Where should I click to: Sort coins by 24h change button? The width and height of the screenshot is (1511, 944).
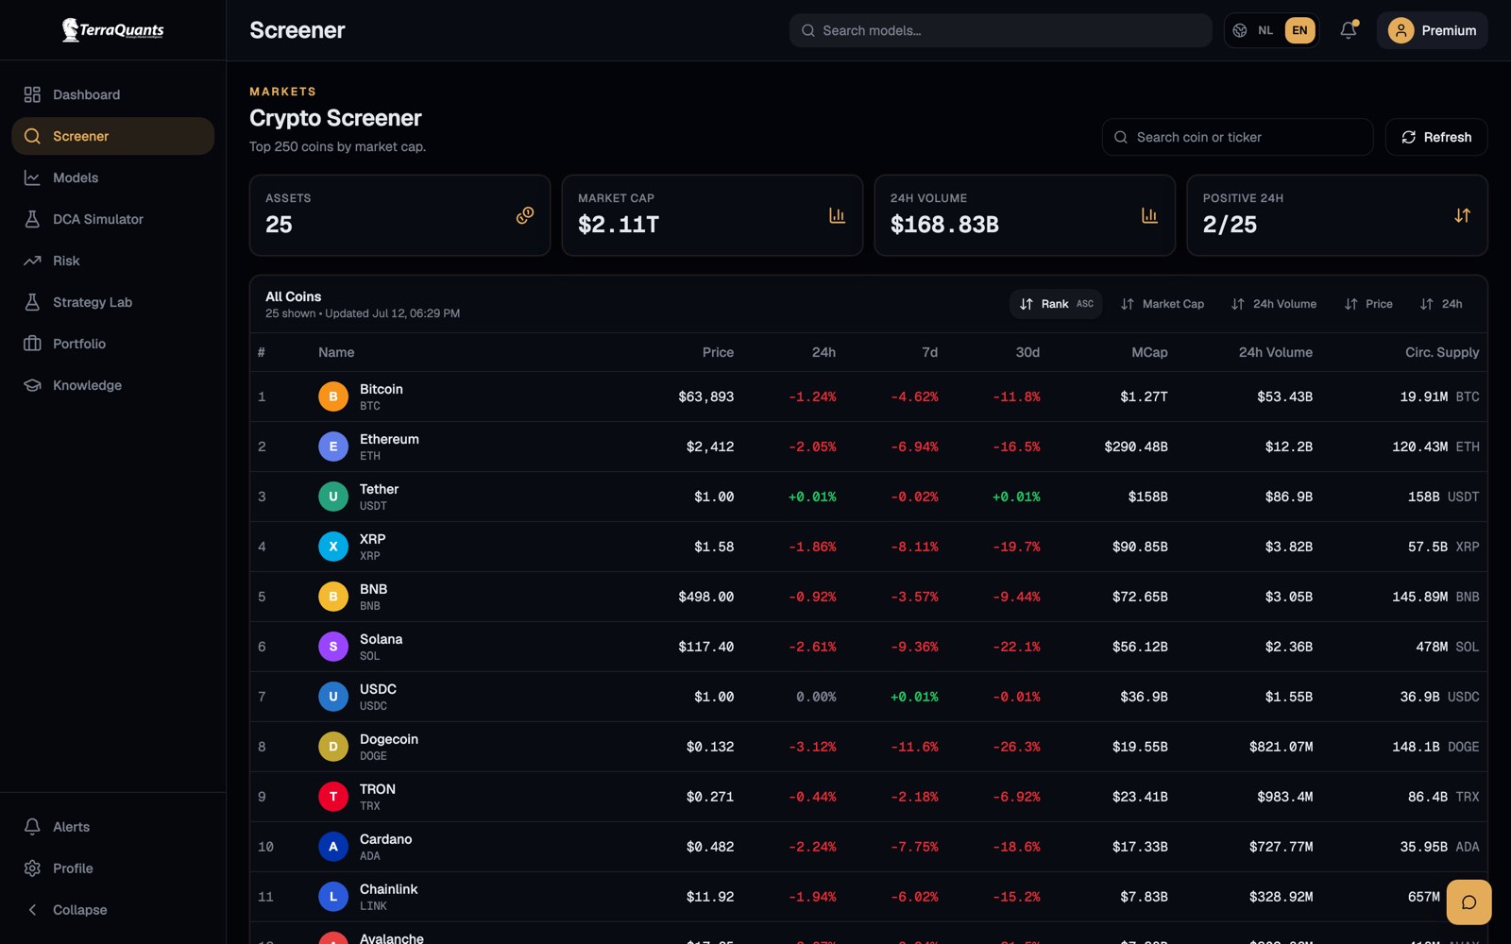(x=1441, y=304)
